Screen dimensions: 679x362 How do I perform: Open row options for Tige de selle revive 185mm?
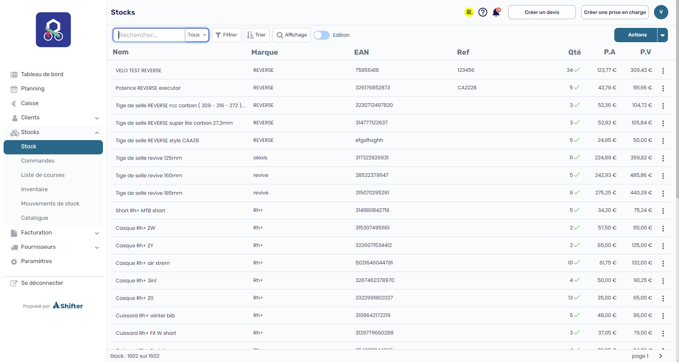(663, 193)
